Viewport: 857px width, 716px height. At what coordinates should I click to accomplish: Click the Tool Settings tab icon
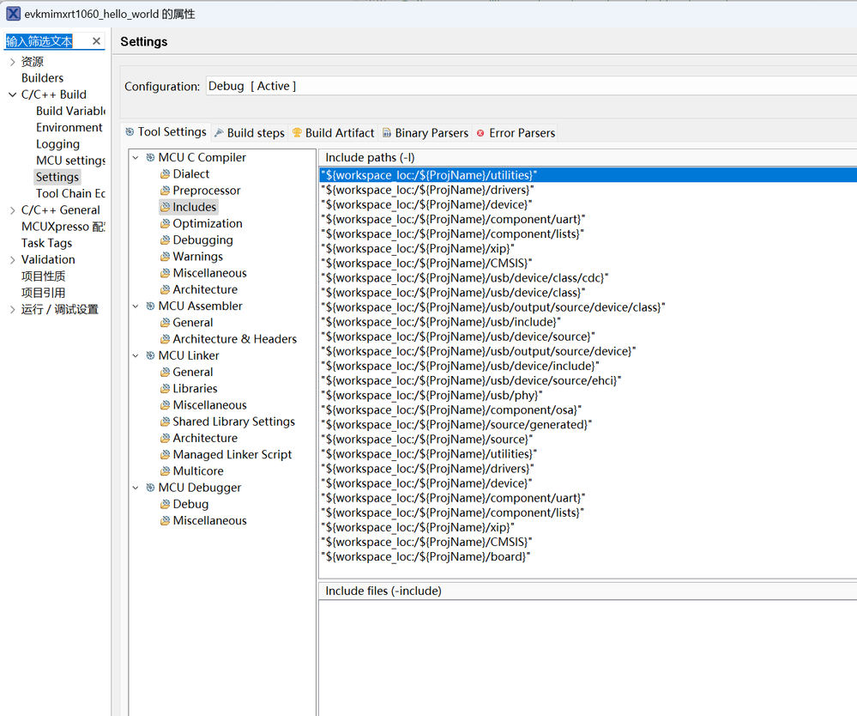(x=130, y=132)
